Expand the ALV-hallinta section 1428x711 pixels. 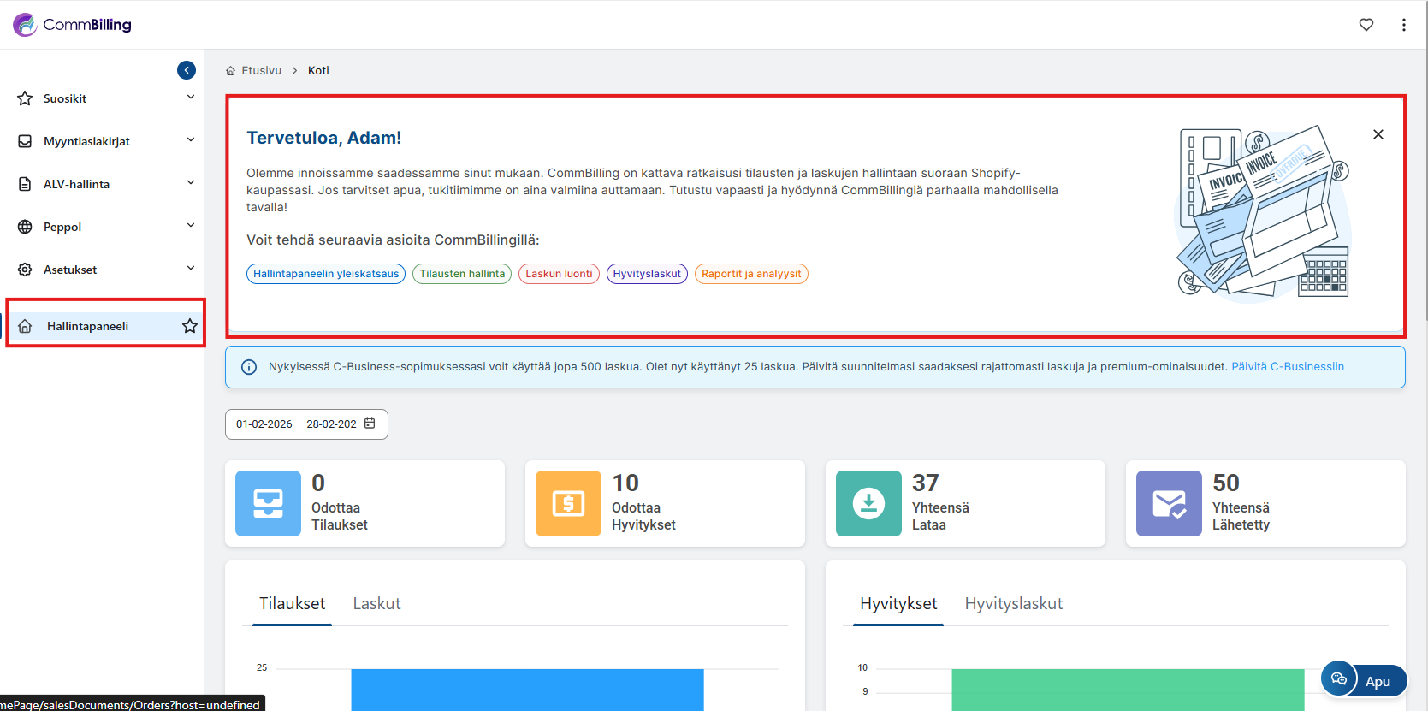(190, 183)
